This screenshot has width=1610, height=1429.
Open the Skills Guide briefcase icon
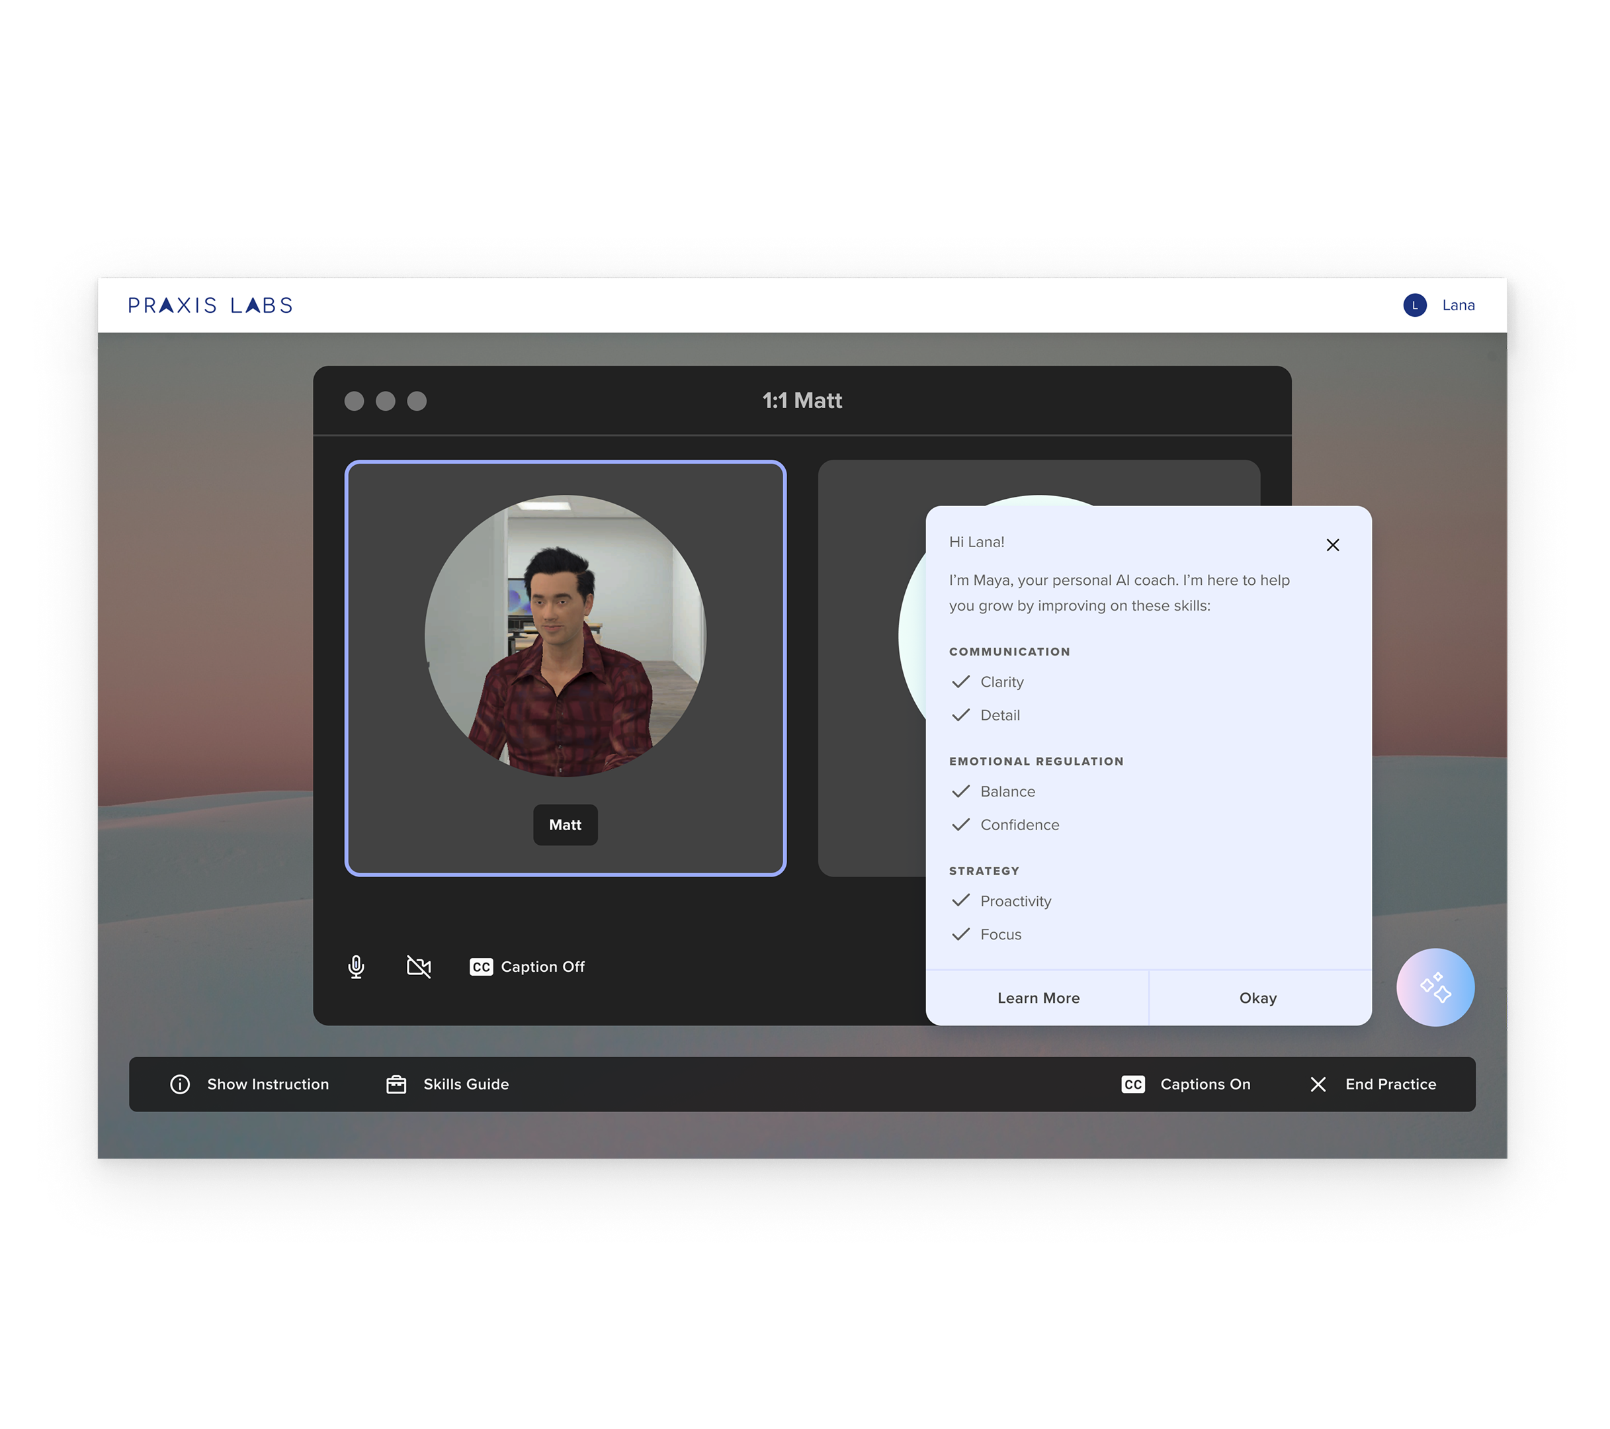coord(396,1084)
